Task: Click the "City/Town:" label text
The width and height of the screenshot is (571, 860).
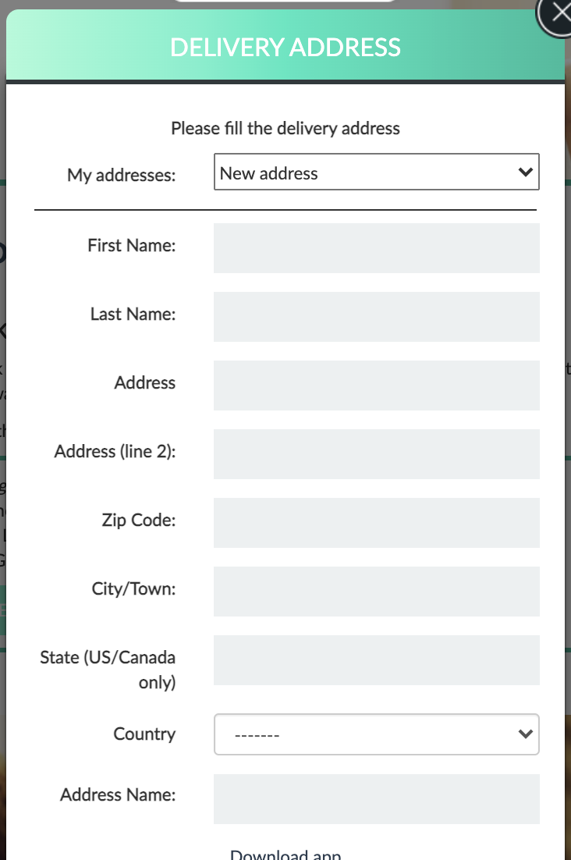Action: point(133,588)
